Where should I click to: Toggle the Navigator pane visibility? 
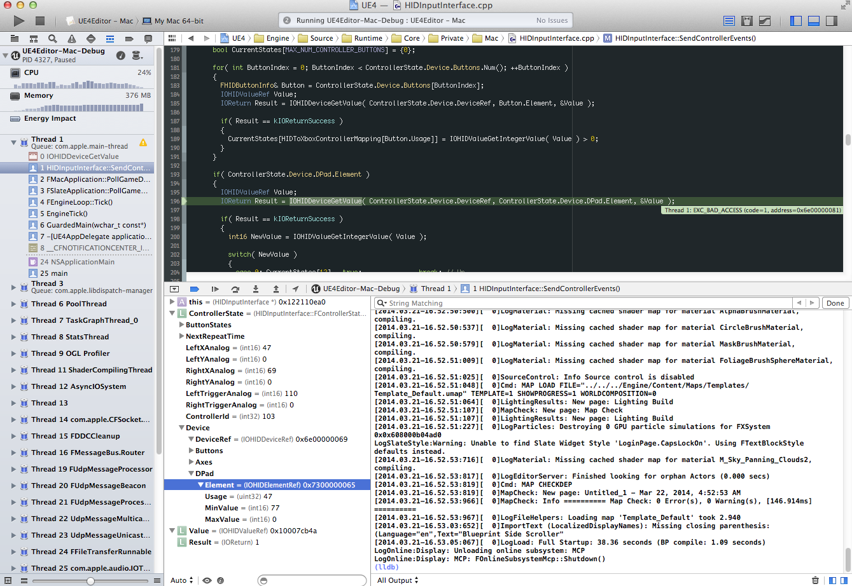point(795,21)
